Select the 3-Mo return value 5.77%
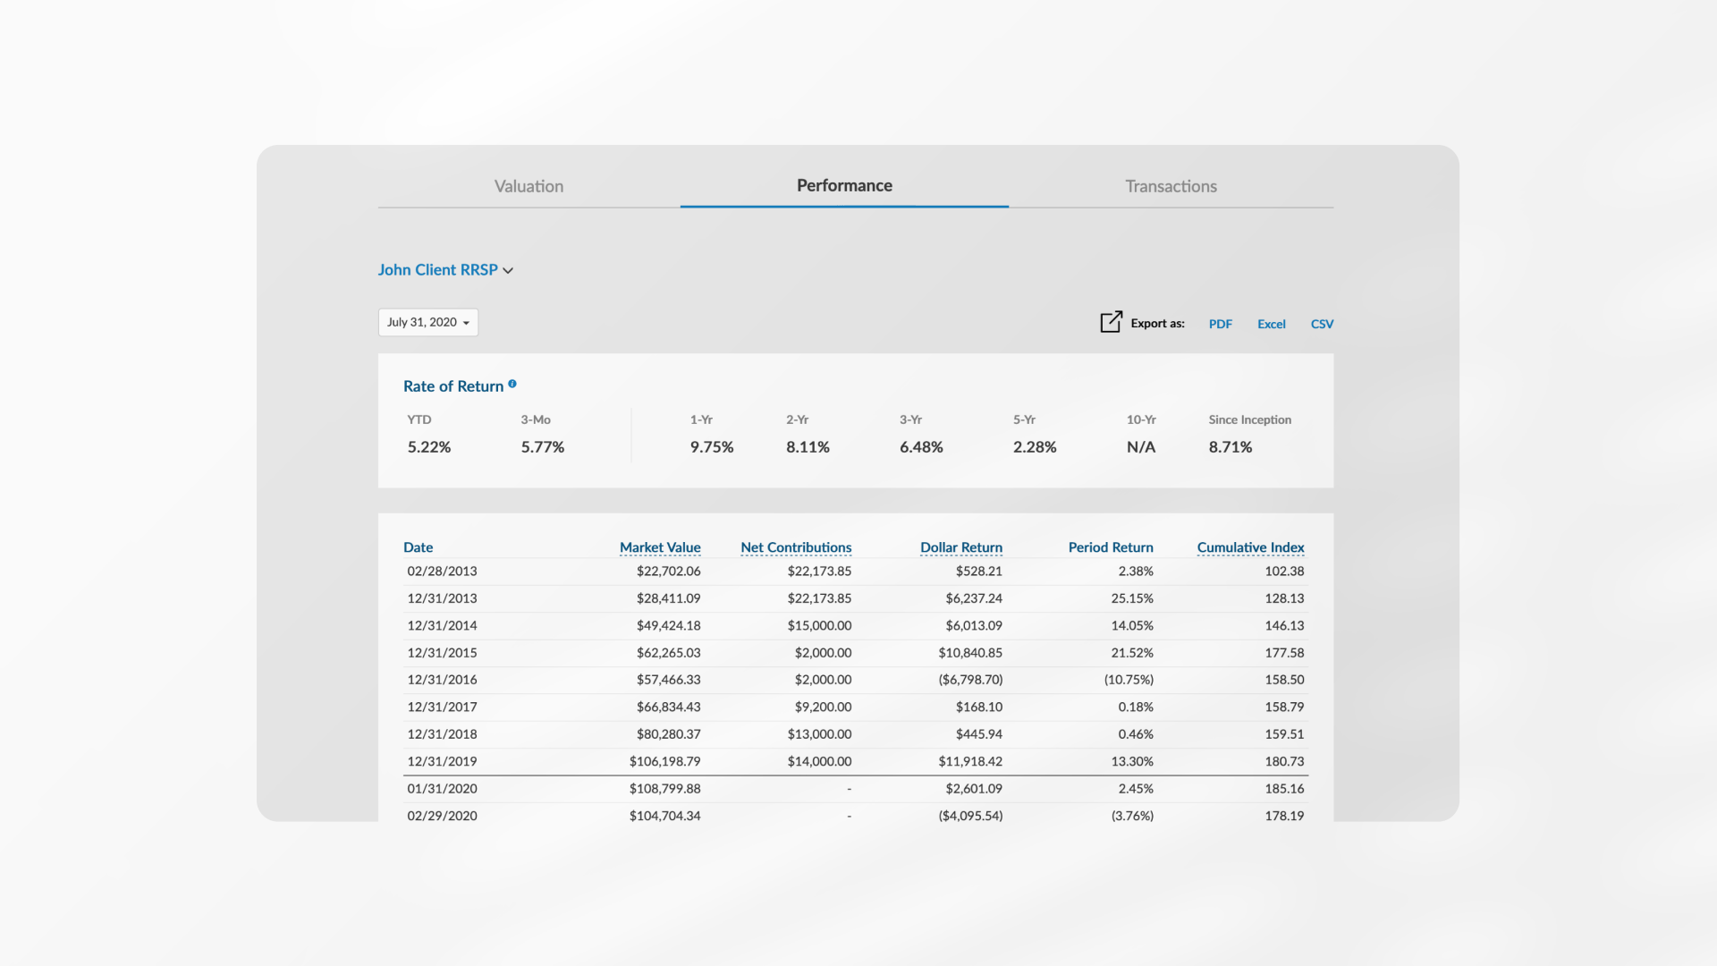Image resolution: width=1717 pixels, height=966 pixels. point(543,447)
